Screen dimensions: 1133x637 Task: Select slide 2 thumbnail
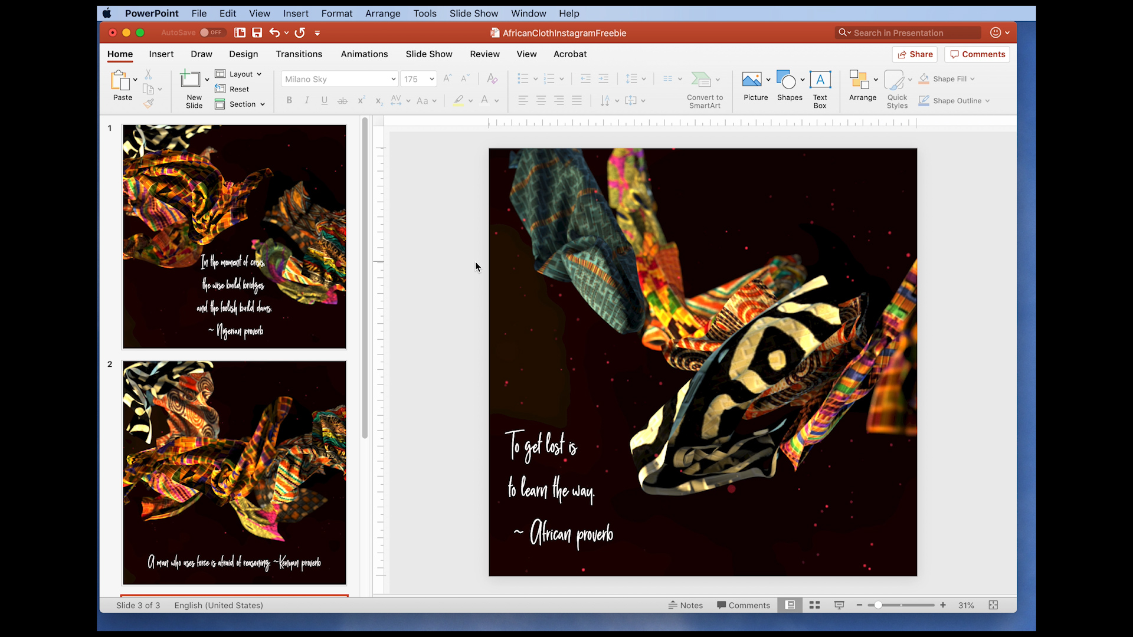[x=234, y=472]
